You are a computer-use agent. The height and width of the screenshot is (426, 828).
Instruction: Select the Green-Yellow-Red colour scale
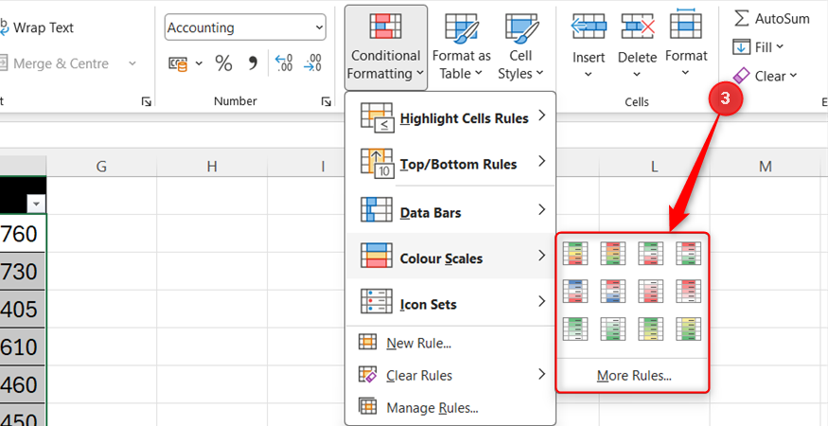coord(575,253)
